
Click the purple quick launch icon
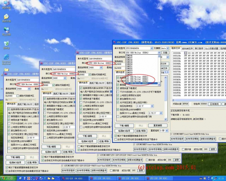click(x=37, y=178)
